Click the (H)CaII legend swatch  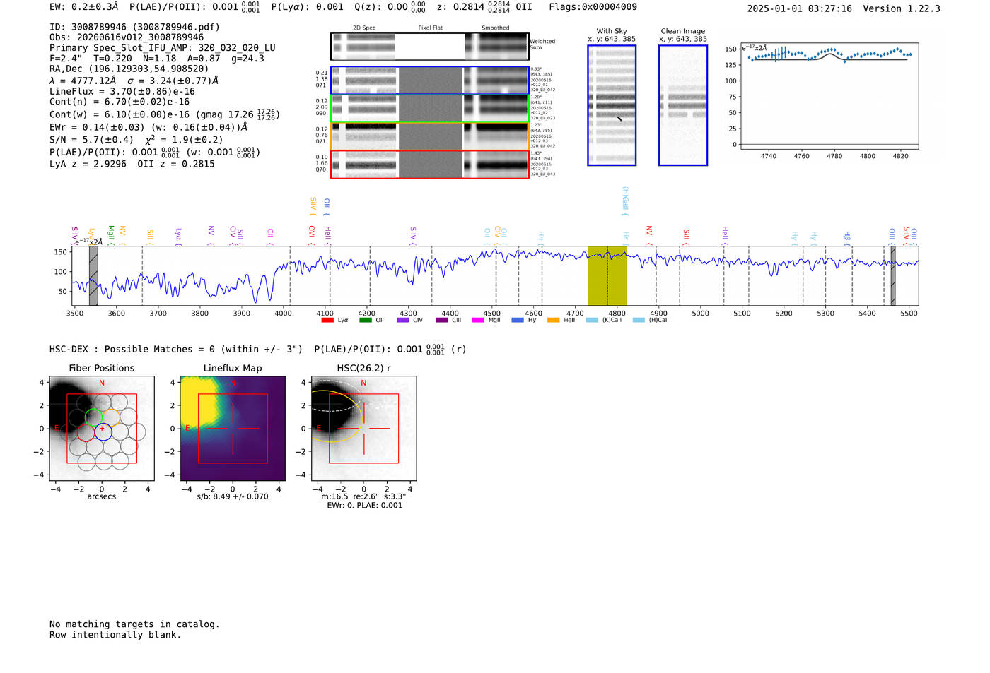[639, 320]
